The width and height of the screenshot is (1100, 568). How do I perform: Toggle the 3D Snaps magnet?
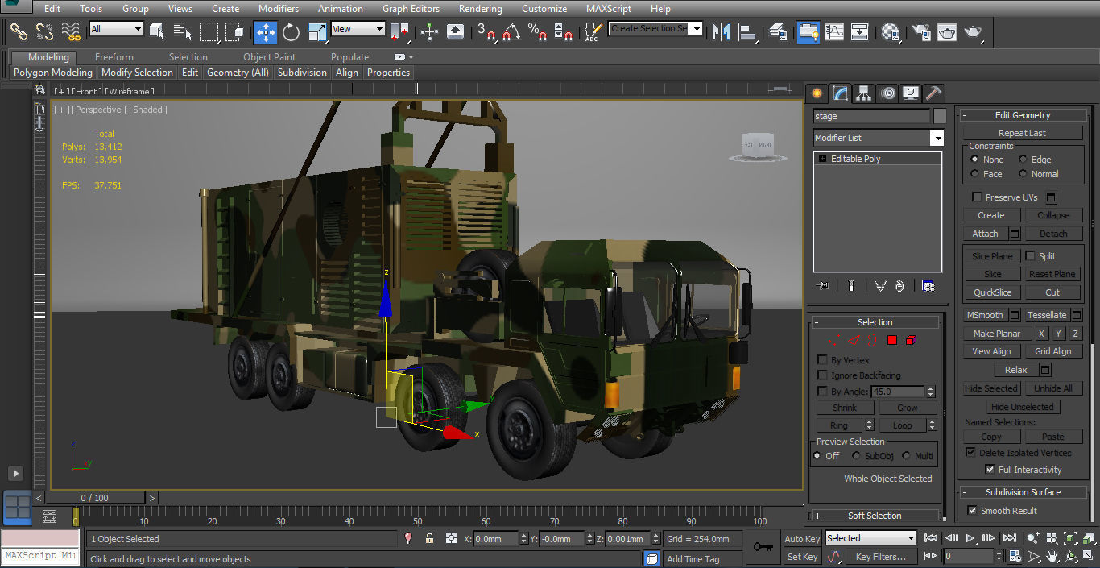coord(486,31)
